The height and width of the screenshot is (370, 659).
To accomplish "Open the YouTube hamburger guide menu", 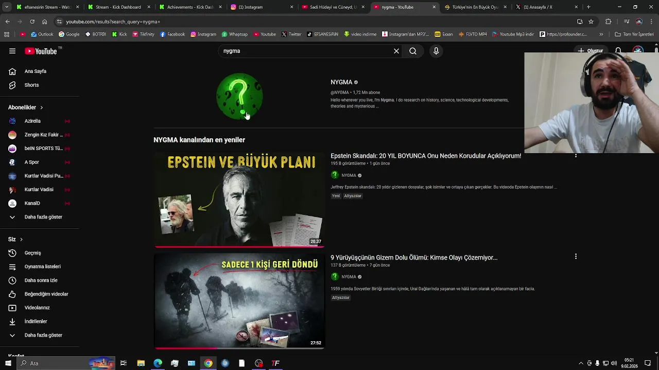I will click(x=12, y=51).
